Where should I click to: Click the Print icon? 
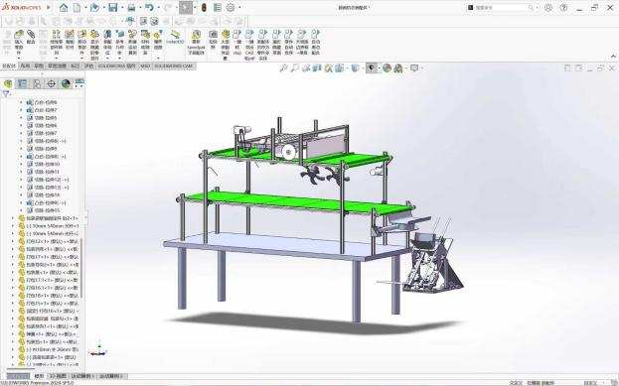(131, 8)
